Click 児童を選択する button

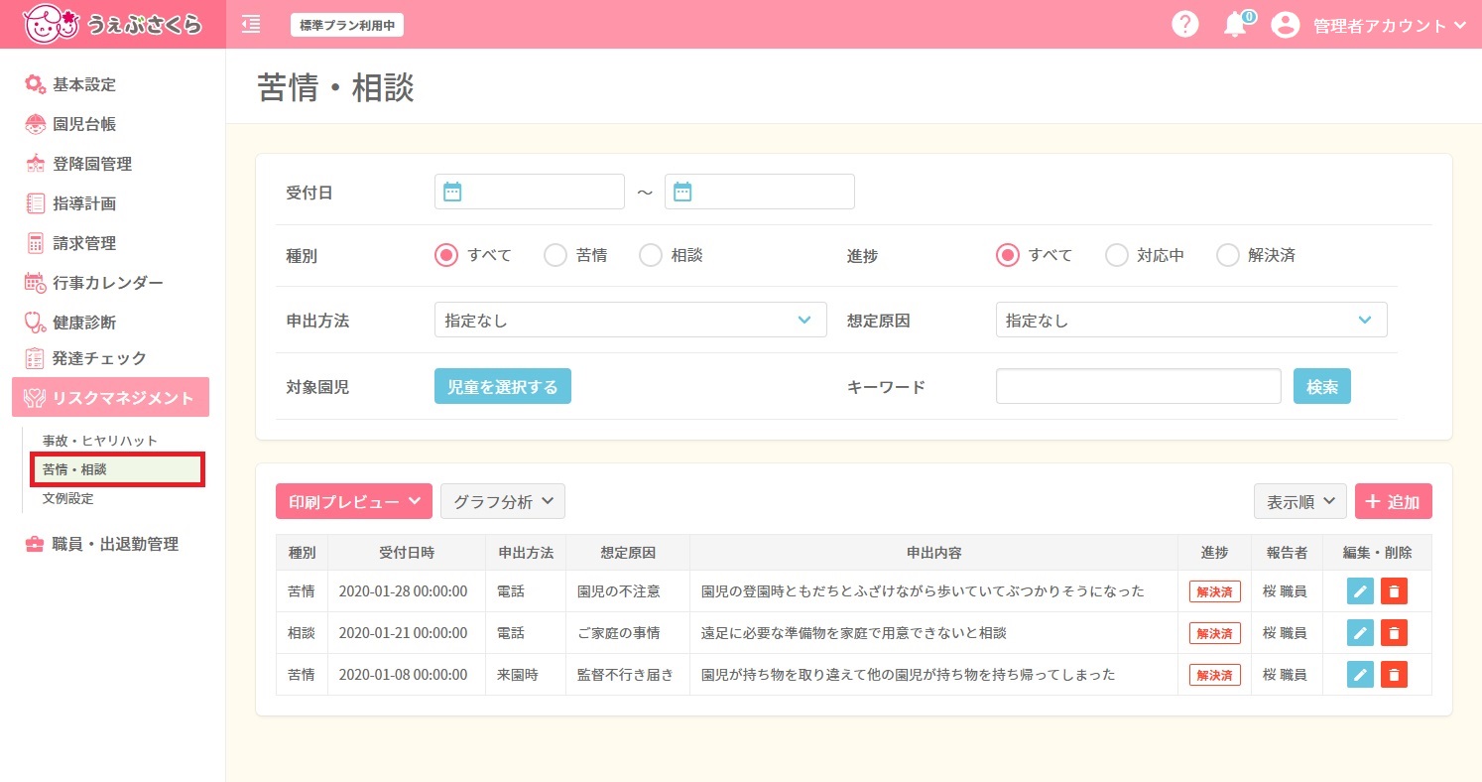(503, 386)
